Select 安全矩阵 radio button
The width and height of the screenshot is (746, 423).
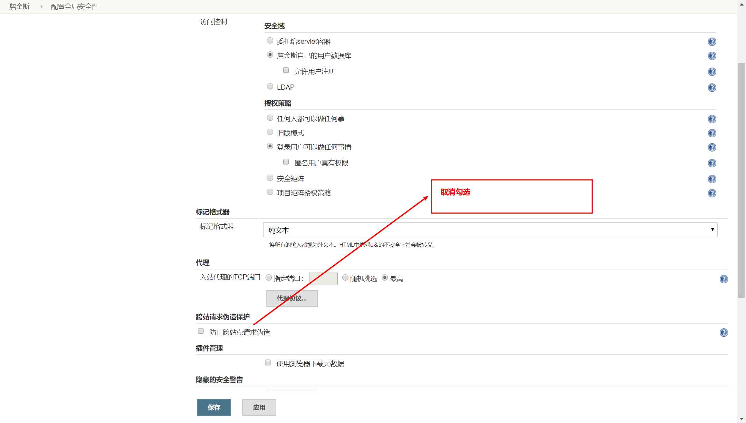click(270, 178)
